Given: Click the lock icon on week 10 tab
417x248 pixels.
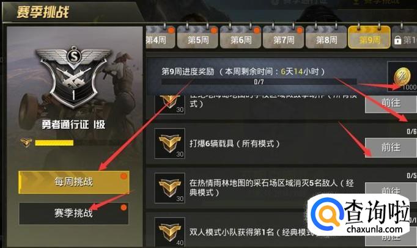Looking at the screenshot, I should point(397,40).
